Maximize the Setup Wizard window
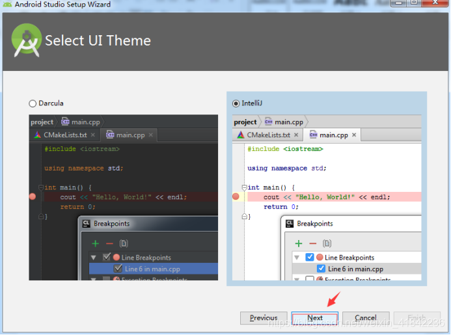 point(414,3)
